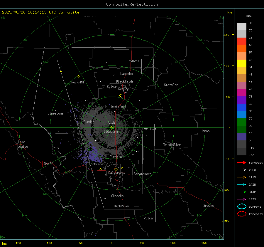Viewport: 264px width, 247px height.
Task: Click the bright yellow 51-54 dBZ swatch
Action: 242,63
